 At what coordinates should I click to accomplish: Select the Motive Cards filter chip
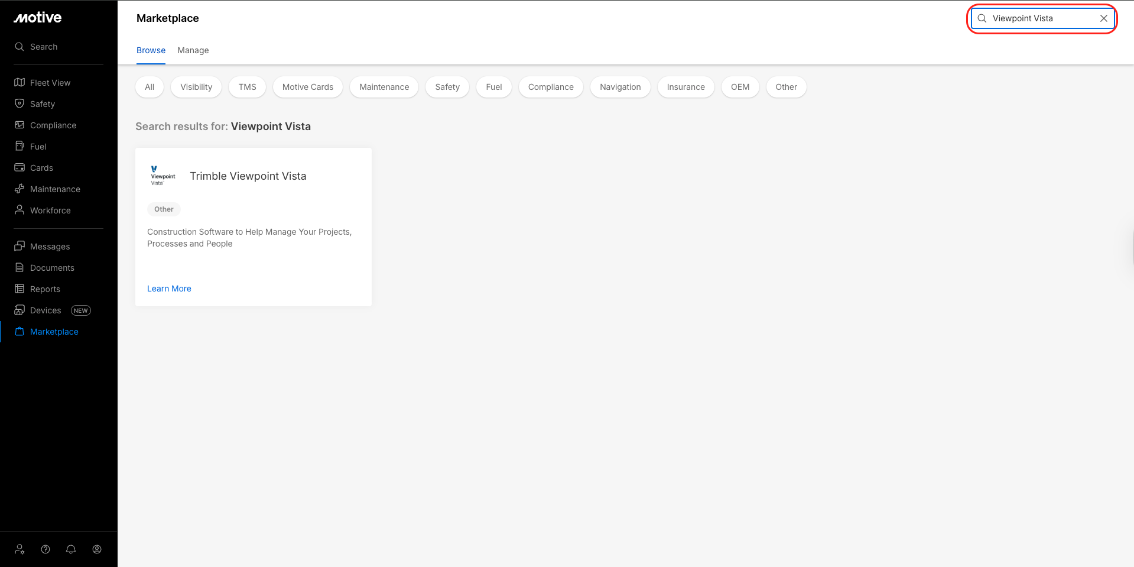tap(308, 87)
